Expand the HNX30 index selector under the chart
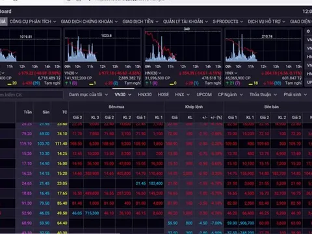Image resolution: width=312 pixels, height=234 pixels. click(x=153, y=73)
